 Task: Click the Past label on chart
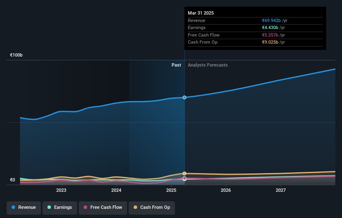176,65
